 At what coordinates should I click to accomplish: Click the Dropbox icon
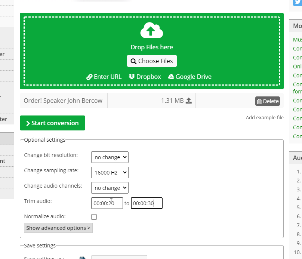click(132, 77)
